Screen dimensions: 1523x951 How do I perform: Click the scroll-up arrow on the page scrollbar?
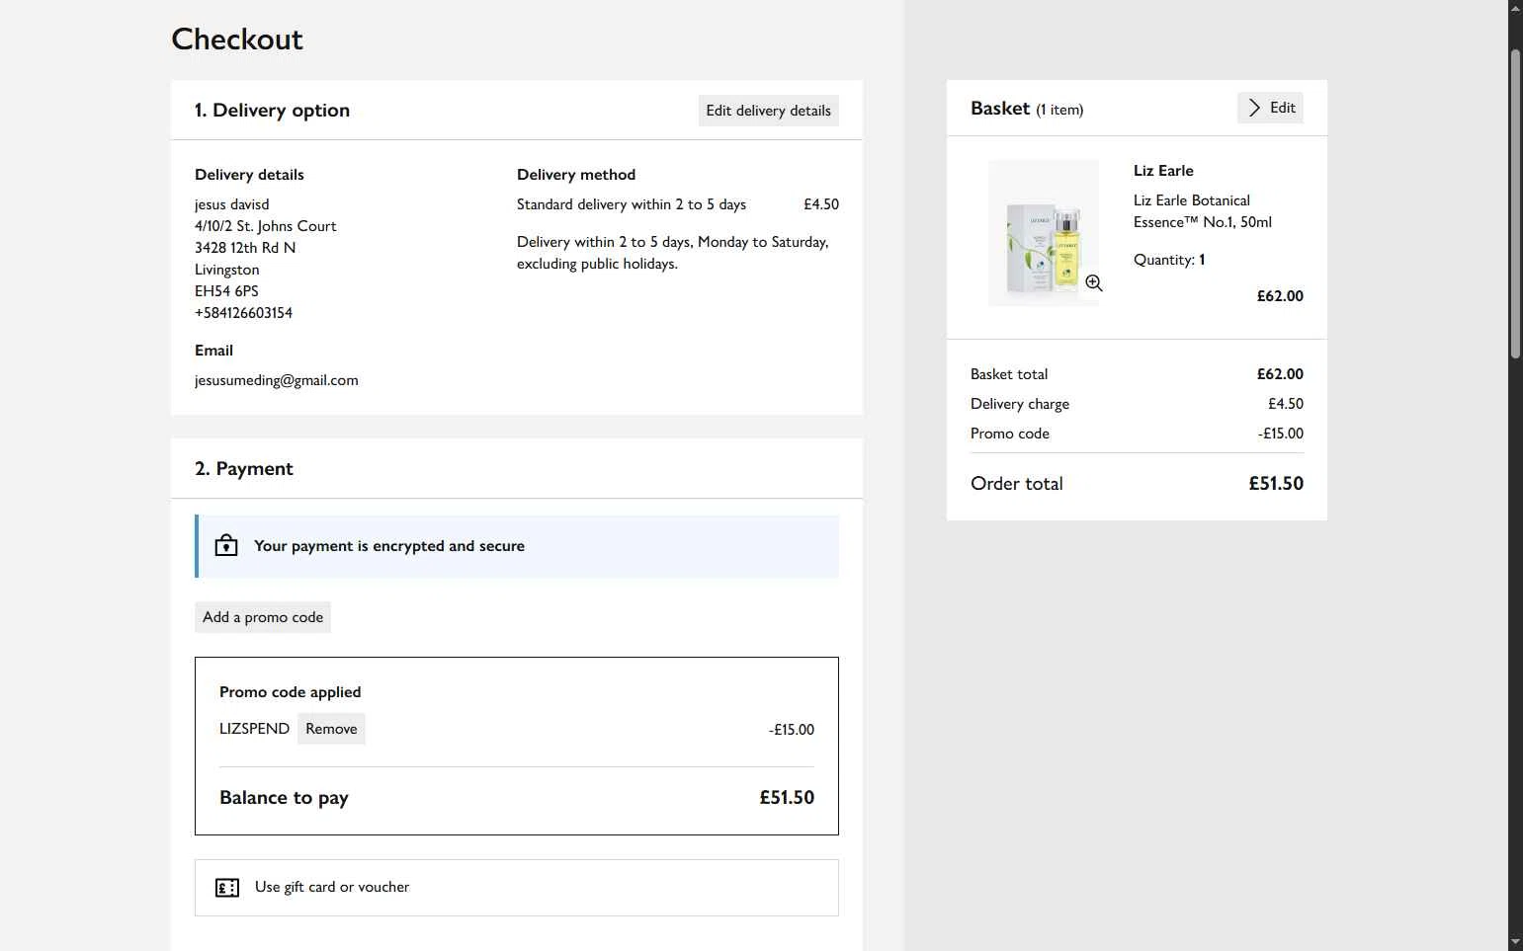(1515, 8)
